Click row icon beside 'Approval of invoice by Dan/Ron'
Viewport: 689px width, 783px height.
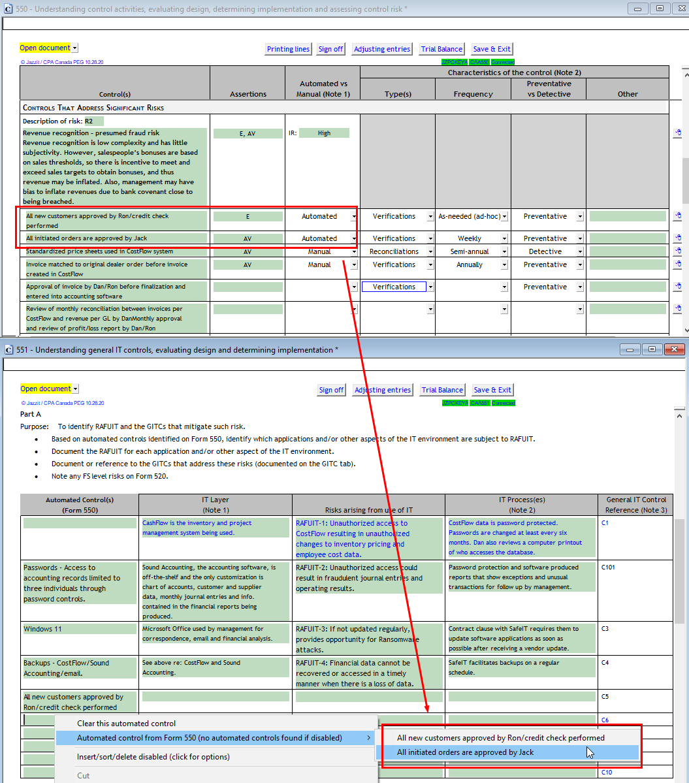coord(677,287)
